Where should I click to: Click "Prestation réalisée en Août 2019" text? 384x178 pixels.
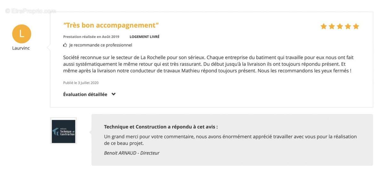pos(91,37)
